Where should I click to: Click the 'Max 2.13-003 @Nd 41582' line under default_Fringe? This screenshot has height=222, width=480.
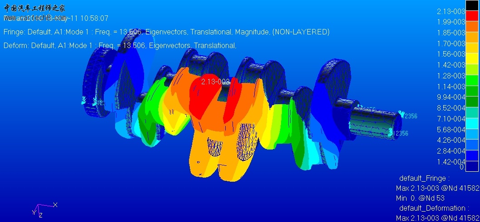pos(437,188)
